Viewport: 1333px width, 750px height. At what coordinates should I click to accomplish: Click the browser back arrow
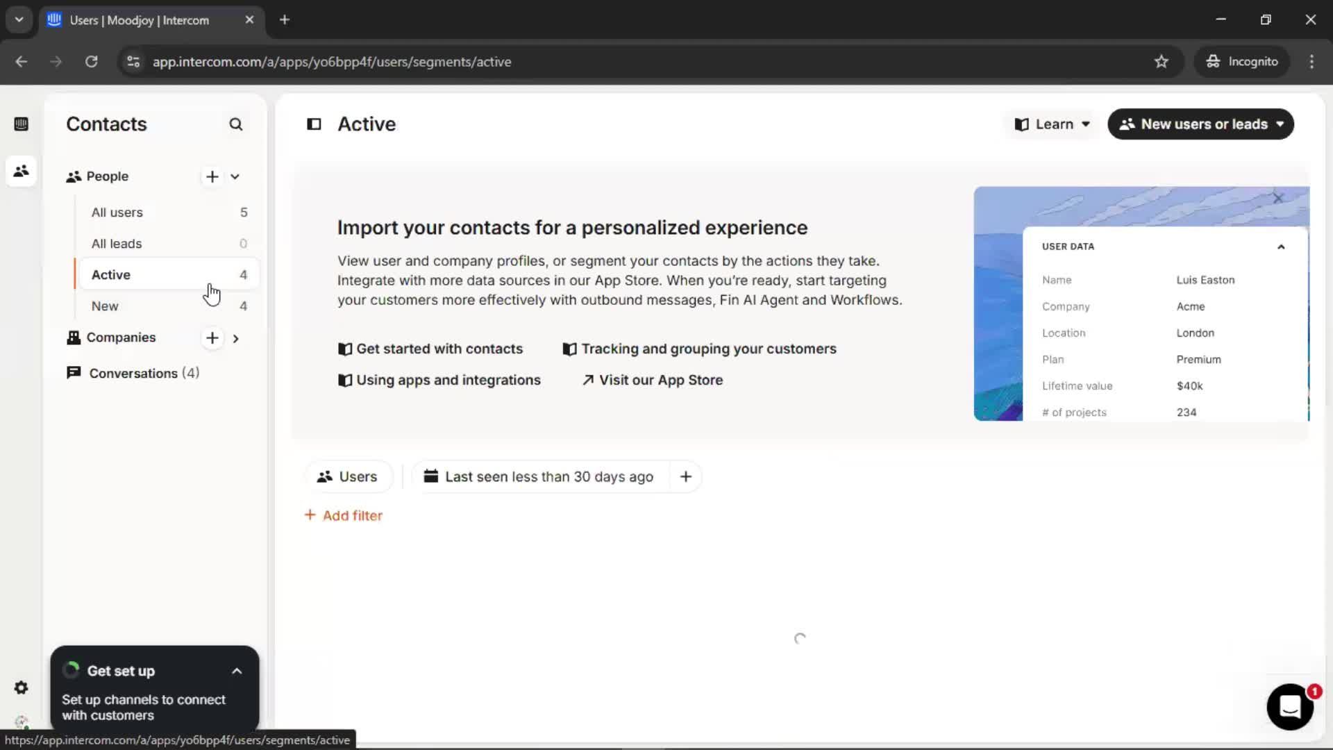pos(22,62)
